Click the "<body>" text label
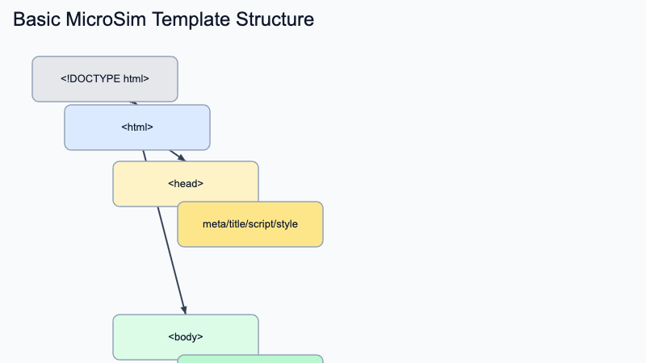Screen dimensions: 646x363 click(x=186, y=337)
